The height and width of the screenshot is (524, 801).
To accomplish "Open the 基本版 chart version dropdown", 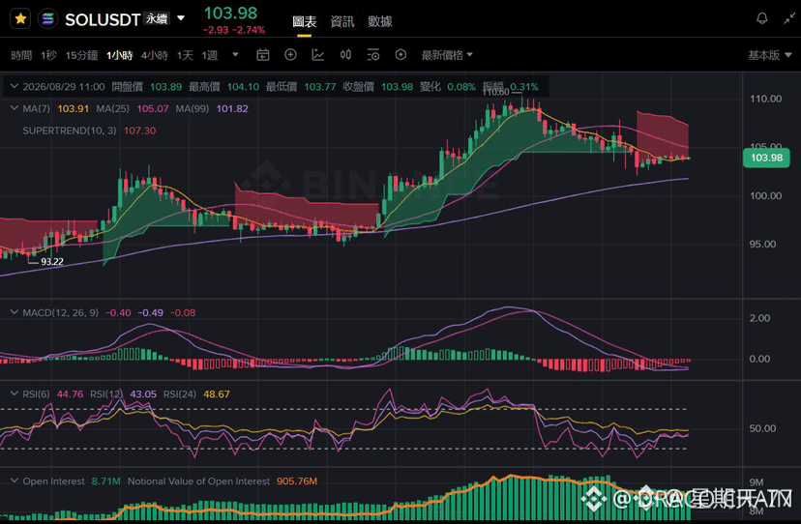I will [x=769, y=55].
